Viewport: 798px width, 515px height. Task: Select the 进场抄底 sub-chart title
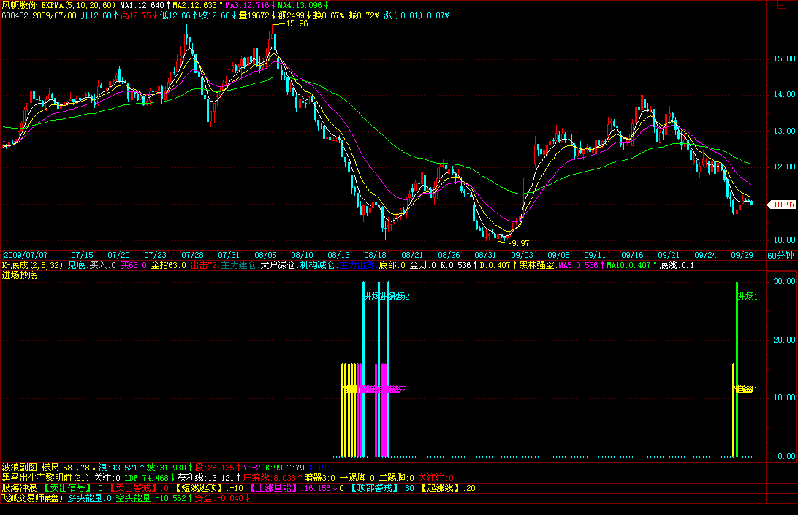(19, 275)
